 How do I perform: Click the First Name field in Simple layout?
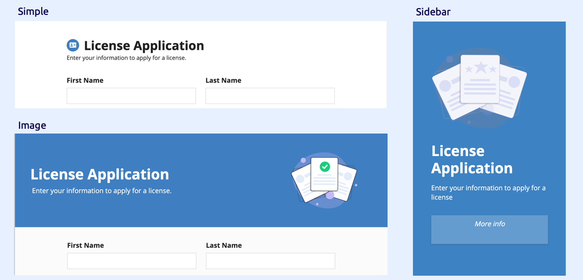click(131, 96)
